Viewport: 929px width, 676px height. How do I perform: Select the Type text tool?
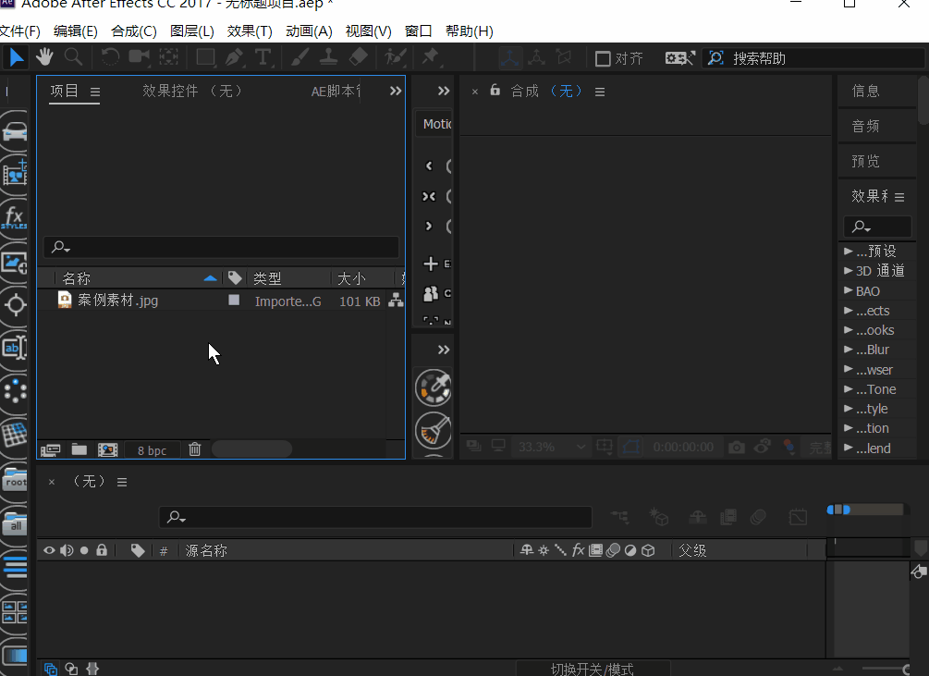pos(263,57)
